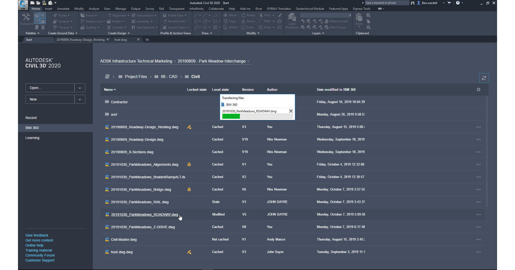The width and height of the screenshot is (515, 270).
Task: Select the Move tool in Modify panel
Action: (230, 15)
